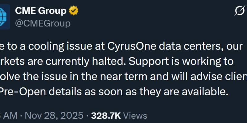The image size is (247, 123).
Task: Click the 328.7K view count
Action: point(106,116)
